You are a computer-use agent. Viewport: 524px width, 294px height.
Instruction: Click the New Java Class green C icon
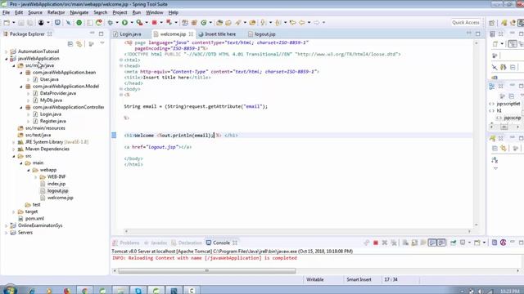coord(204,23)
